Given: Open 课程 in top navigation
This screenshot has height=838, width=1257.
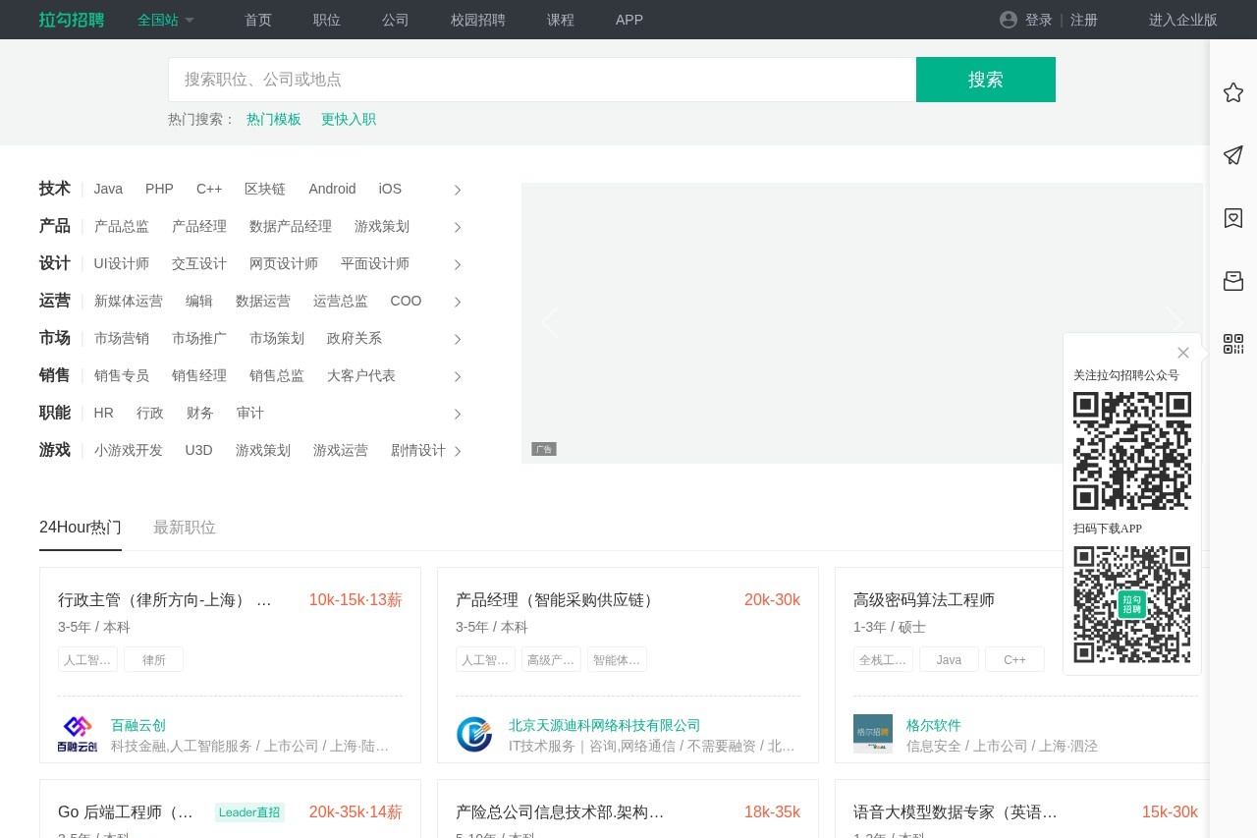Looking at the screenshot, I should tap(561, 20).
